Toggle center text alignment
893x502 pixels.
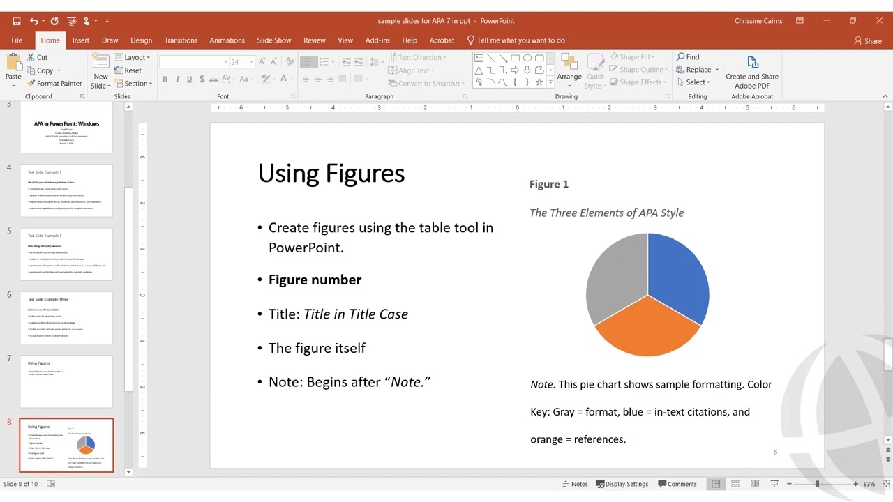click(x=318, y=79)
